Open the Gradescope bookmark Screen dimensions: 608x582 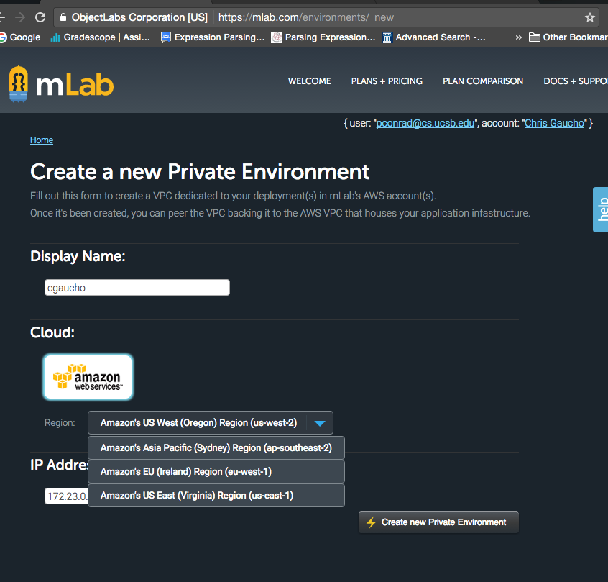pyautogui.click(x=101, y=37)
